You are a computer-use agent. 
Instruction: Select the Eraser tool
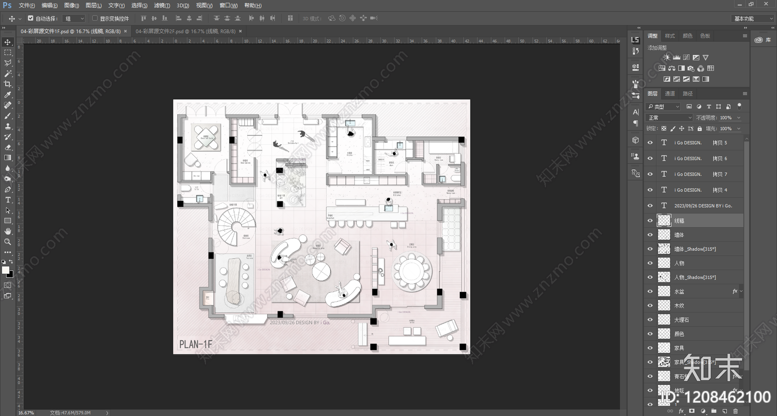8,147
